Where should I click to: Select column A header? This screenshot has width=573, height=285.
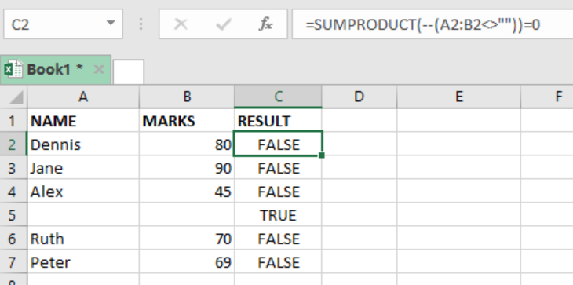point(83,97)
